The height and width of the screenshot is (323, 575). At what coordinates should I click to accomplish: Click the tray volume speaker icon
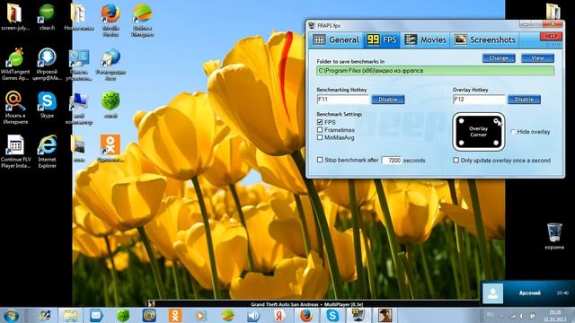click(522, 315)
